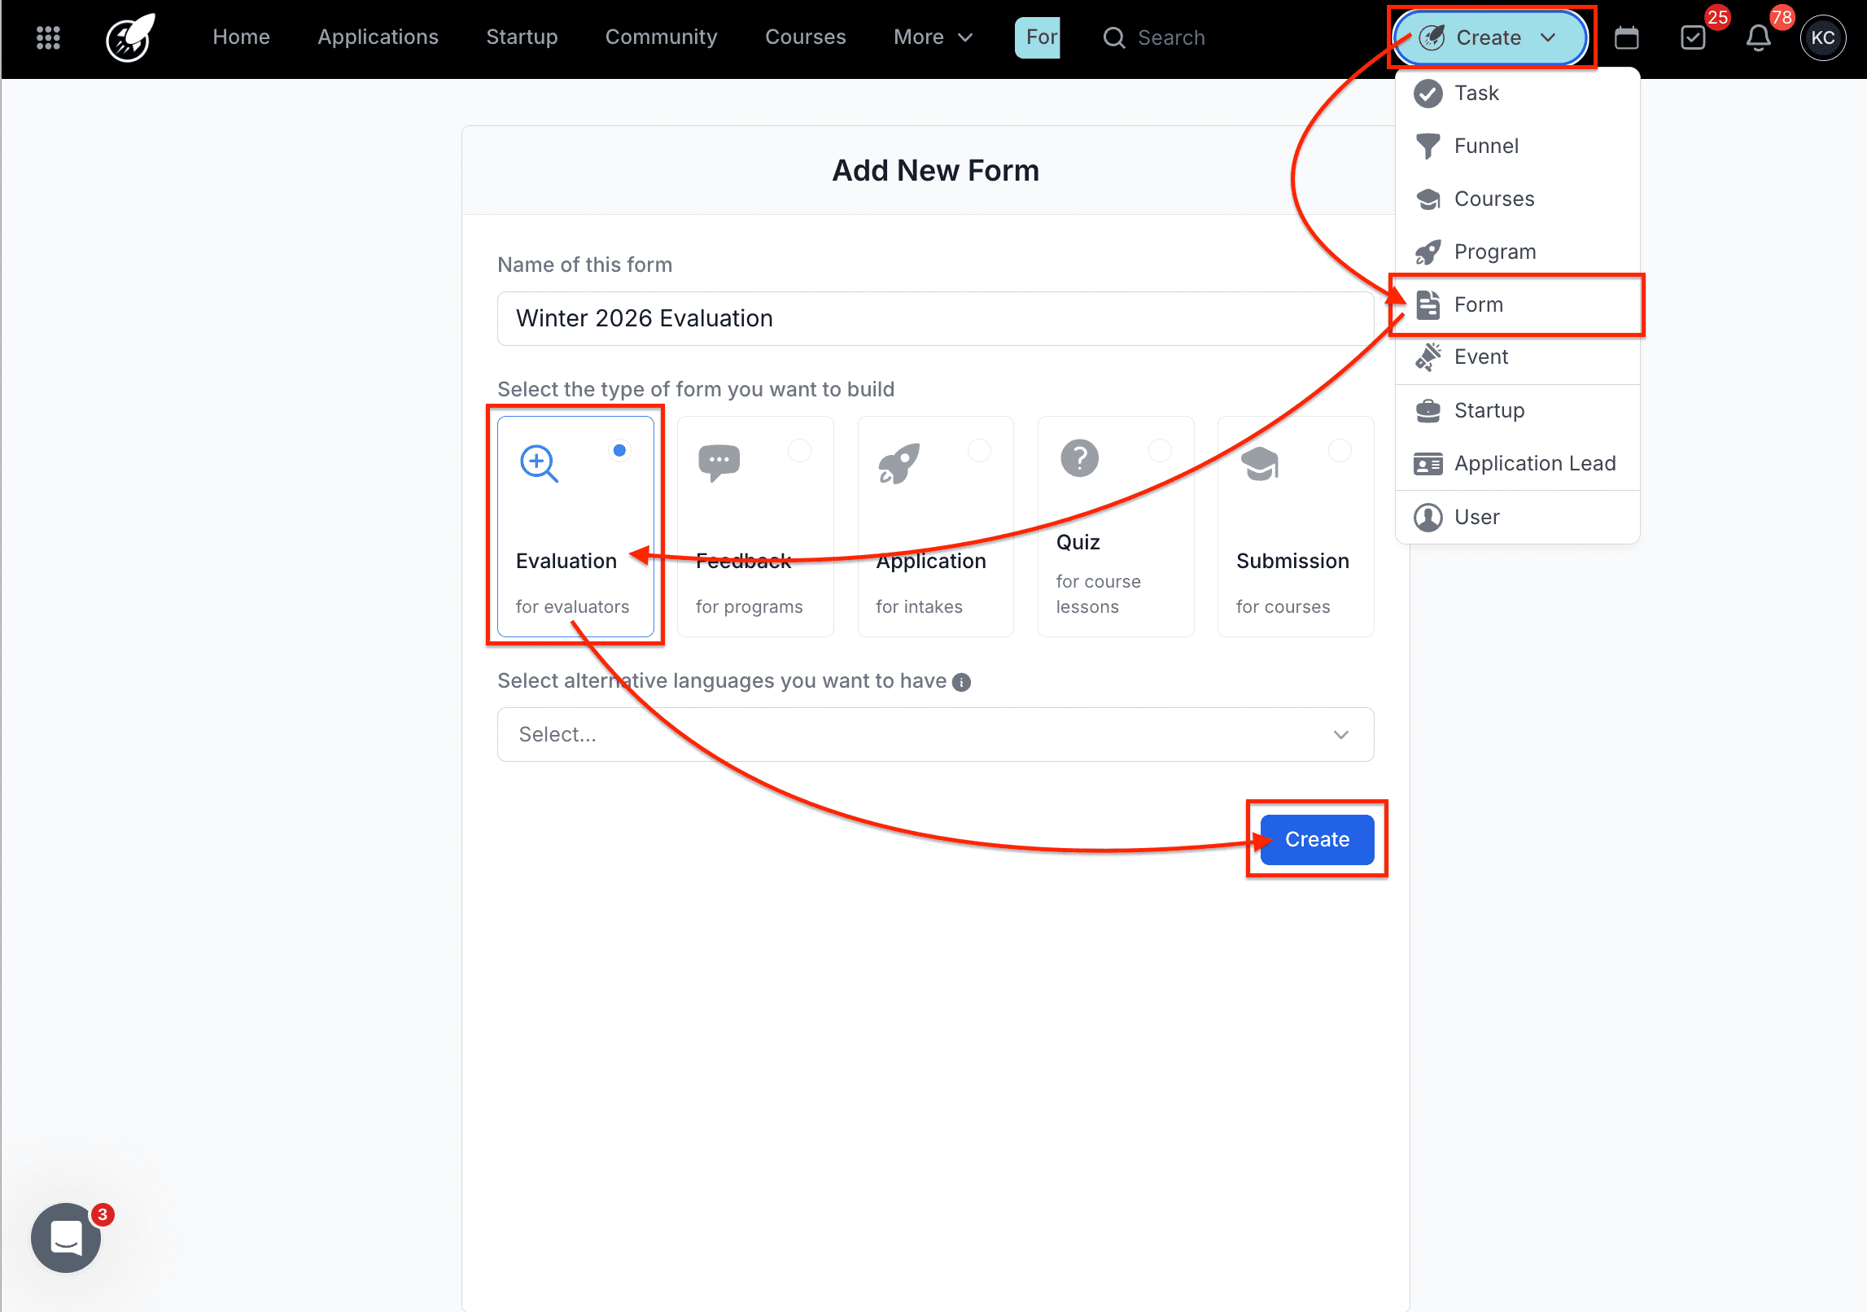1867x1312 pixels.
Task: Open the calendar icon in the header
Action: click(1628, 37)
